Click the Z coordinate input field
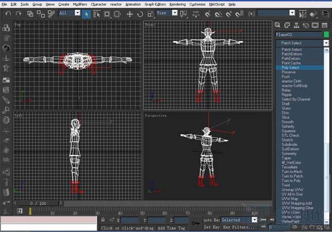This screenshot has height=232, width=332. pyautogui.click(x=181, y=220)
